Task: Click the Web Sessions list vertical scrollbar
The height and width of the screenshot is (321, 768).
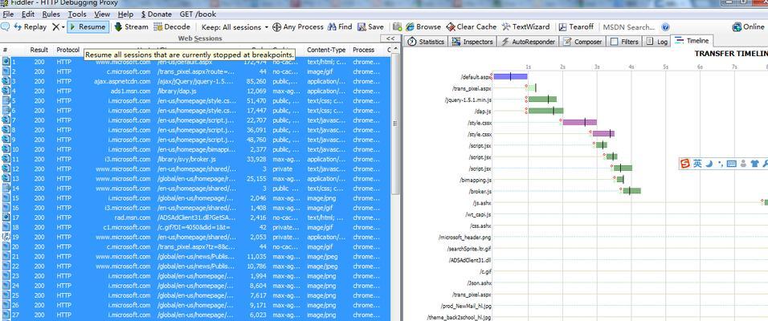Action: pos(395,122)
